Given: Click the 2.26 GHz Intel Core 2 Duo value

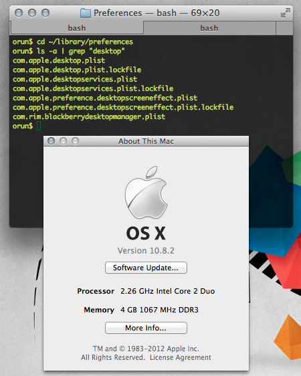Looking at the screenshot, I should pyautogui.click(x=168, y=291).
